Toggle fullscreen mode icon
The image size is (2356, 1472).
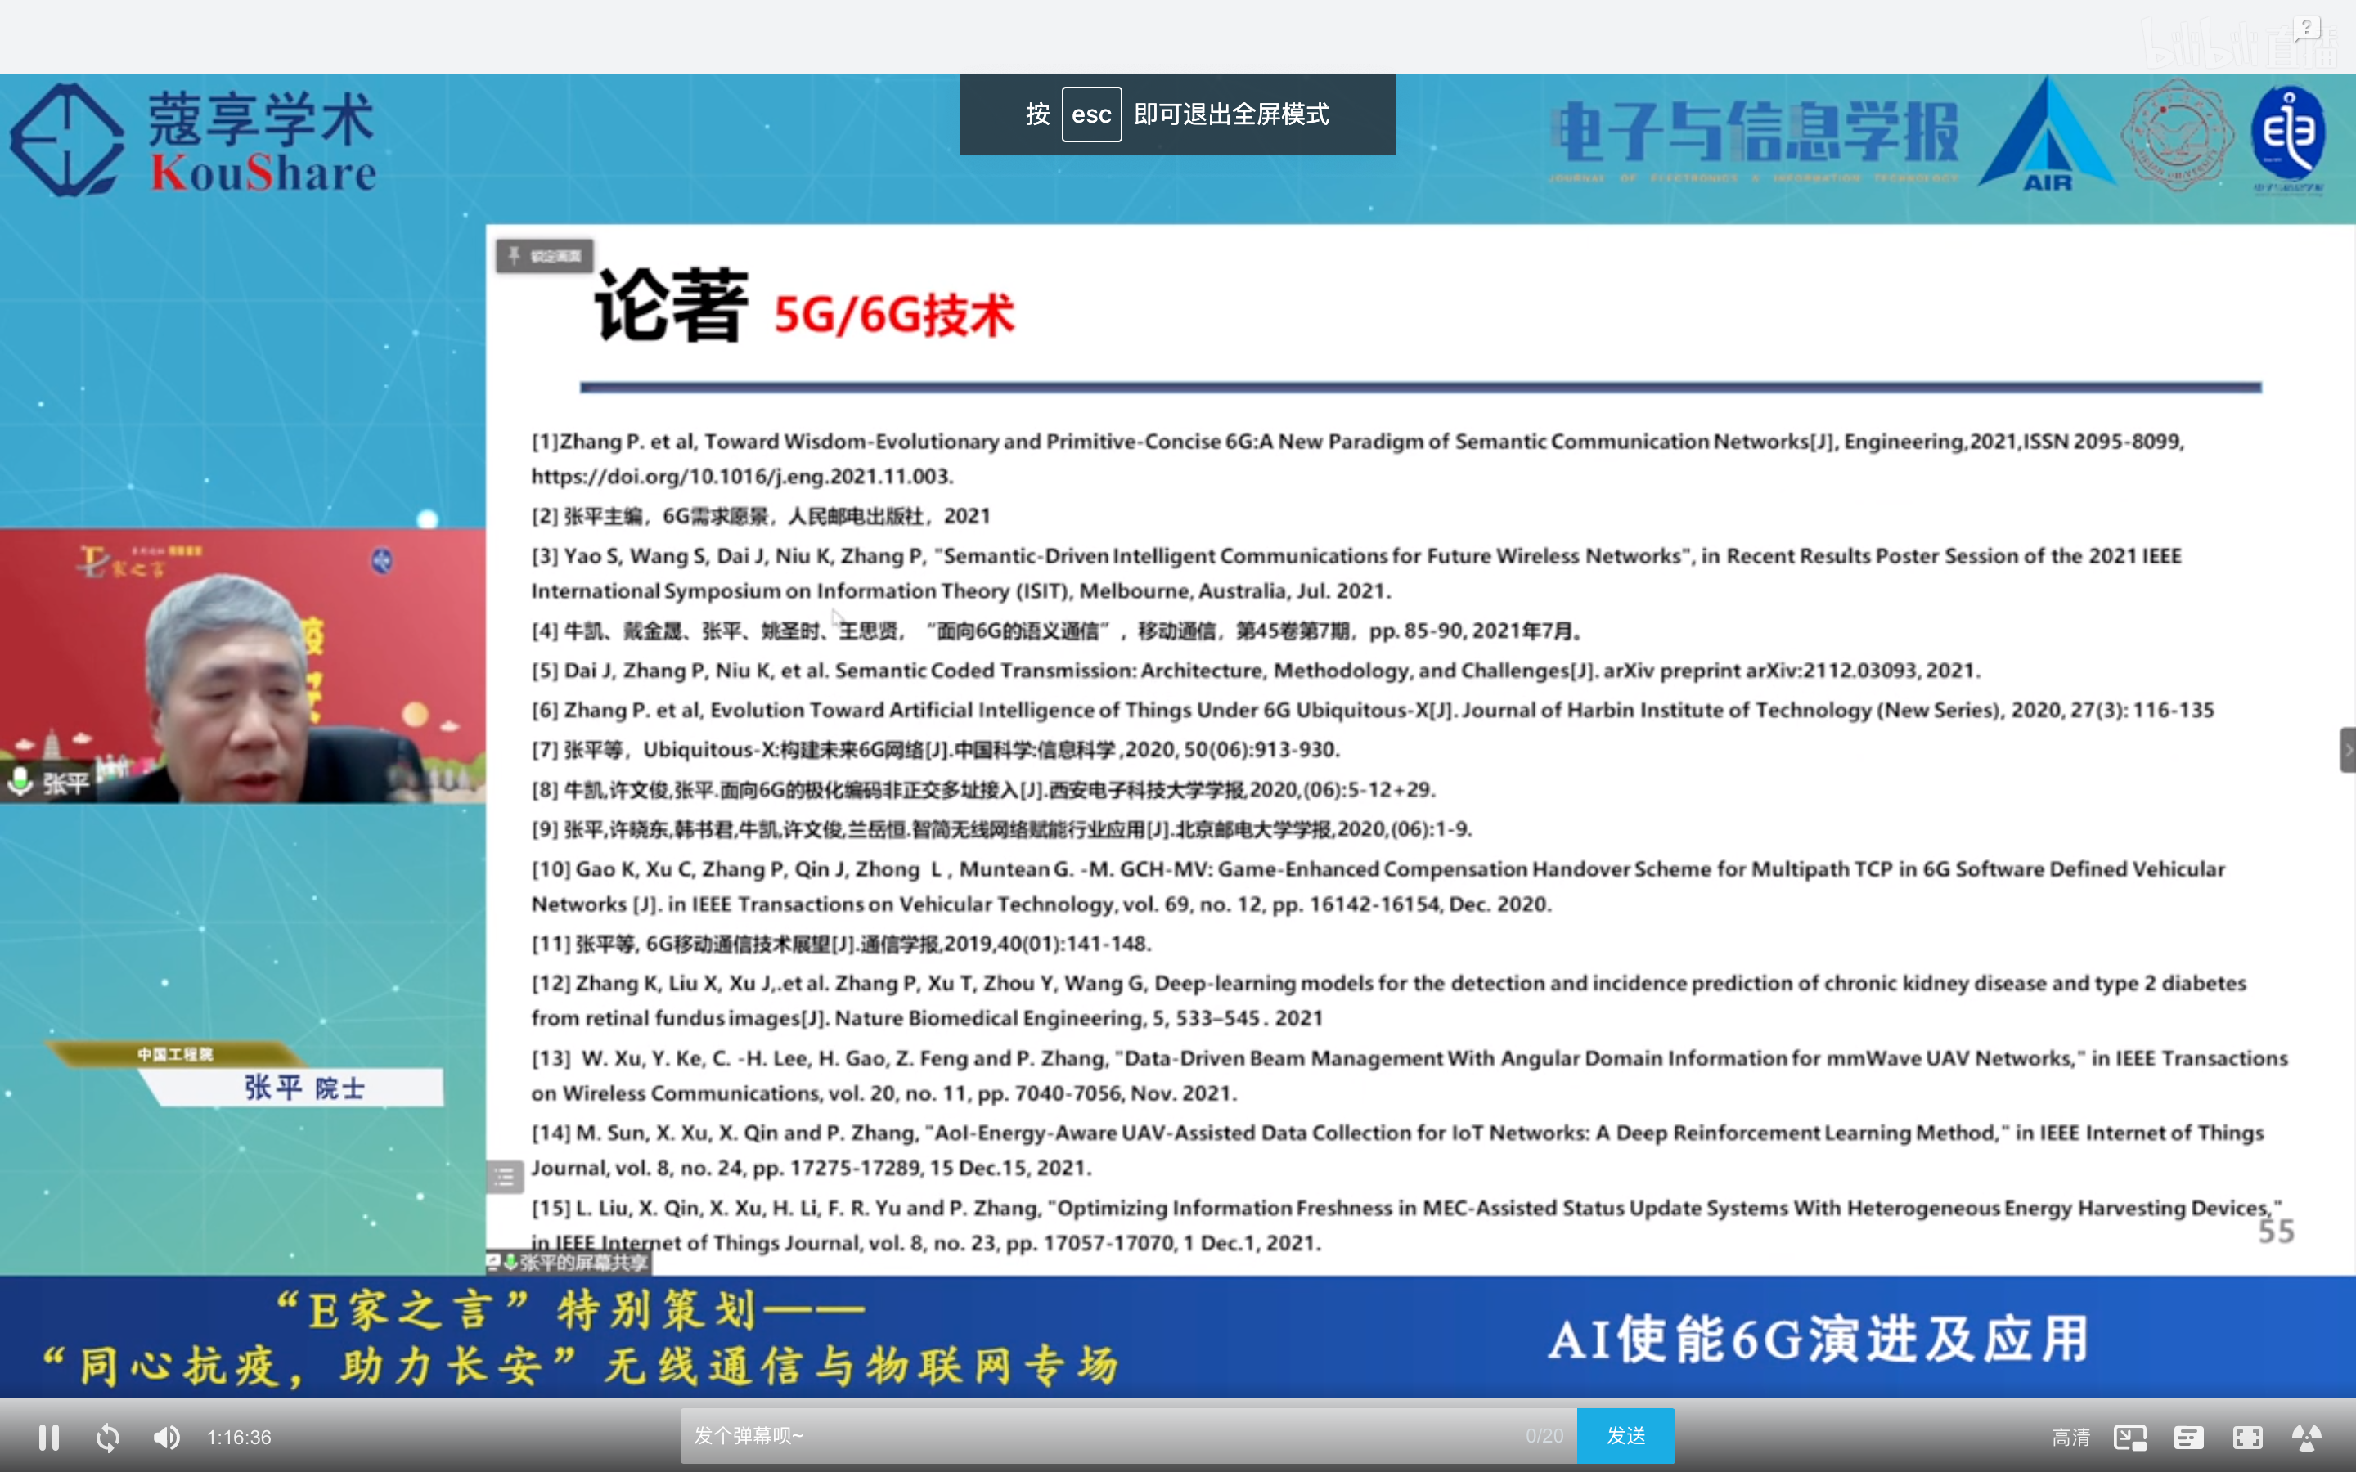pos(2247,1437)
